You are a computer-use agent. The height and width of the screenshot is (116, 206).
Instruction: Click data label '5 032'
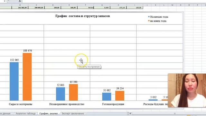pyautogui.click(x=154, y=97)
